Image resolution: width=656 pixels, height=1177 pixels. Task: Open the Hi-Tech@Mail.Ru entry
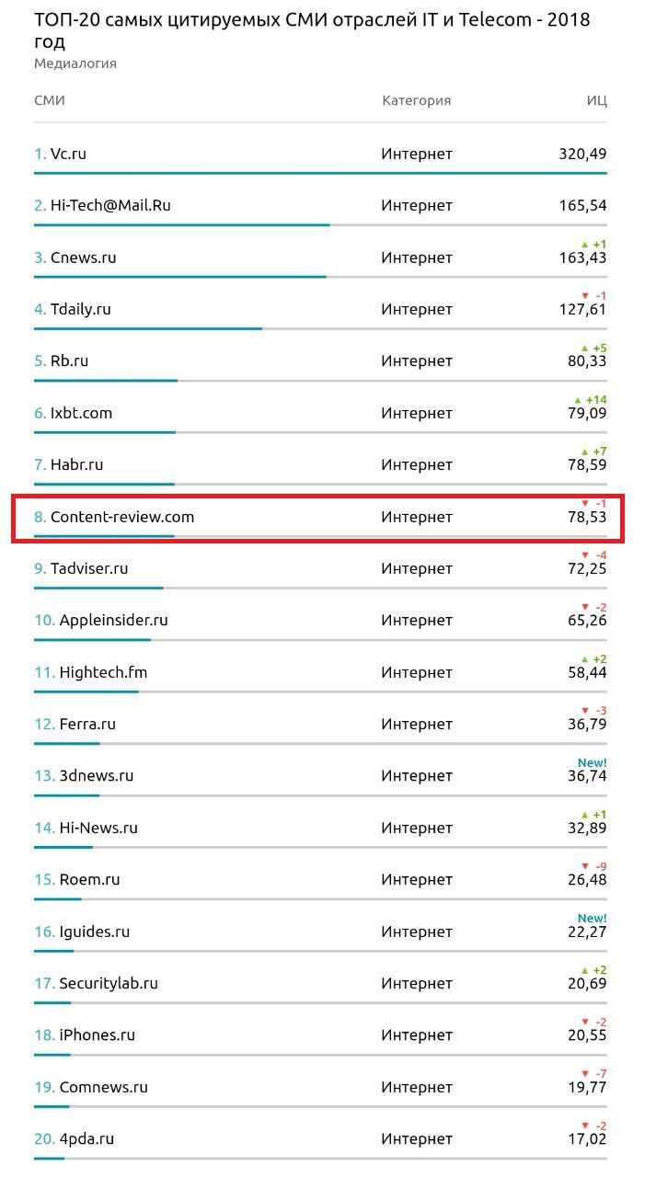[x=110, y=205]
